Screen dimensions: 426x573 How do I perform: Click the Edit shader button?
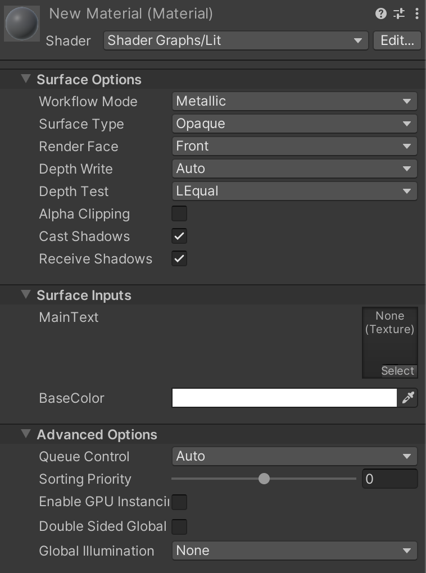397,40
